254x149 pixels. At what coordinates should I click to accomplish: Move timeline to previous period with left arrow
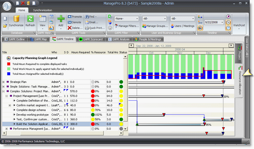pos(131,46)
